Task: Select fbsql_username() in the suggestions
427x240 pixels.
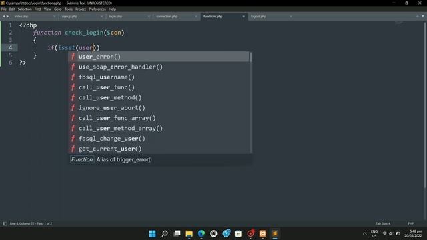Action: [159, 77]
